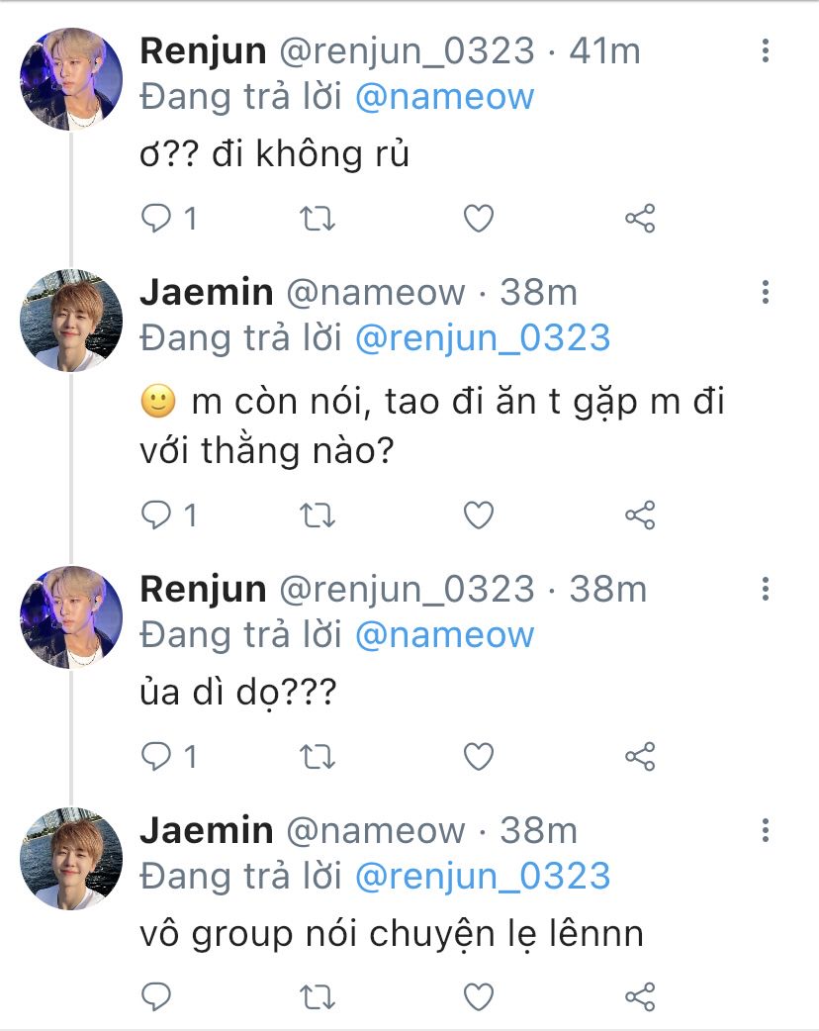Open Renjun's profile picture on first tweet

71,79
